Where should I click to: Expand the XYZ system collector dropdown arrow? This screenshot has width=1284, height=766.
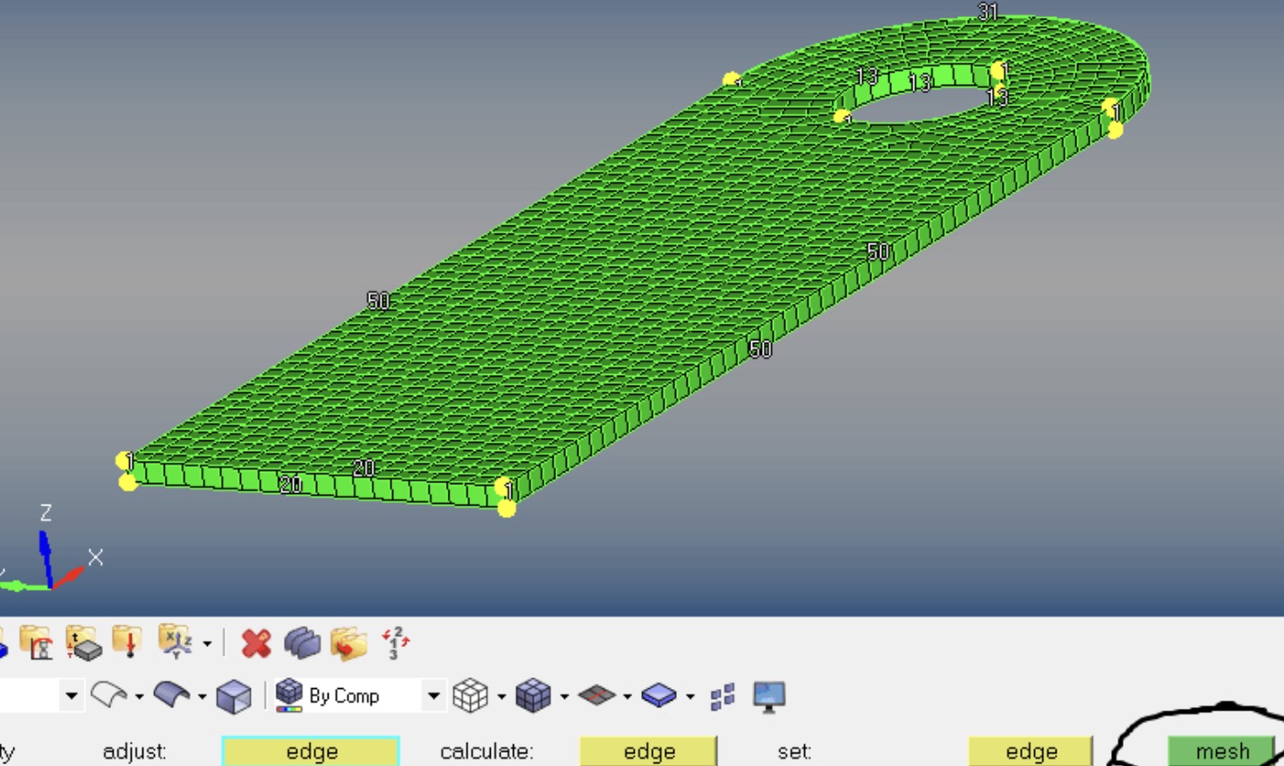click(x=207, y=643)
